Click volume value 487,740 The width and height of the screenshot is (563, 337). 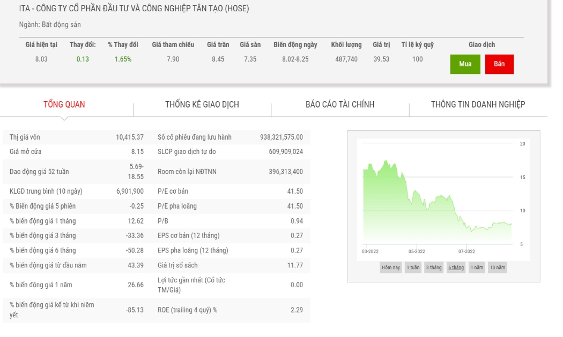(346, 59)
